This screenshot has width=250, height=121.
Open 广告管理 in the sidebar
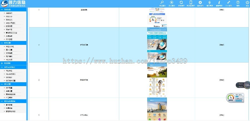[9, 98]
